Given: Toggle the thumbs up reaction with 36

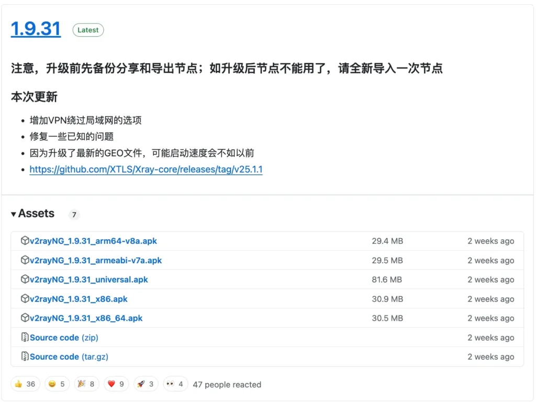Looking at the screenshot, I should point(25,384).
